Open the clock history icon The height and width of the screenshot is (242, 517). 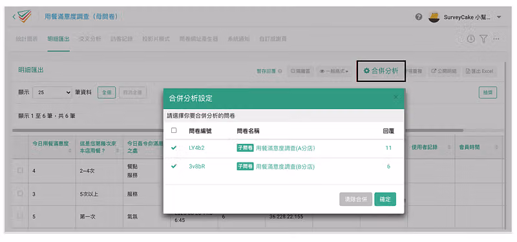[x=471, y=39]
